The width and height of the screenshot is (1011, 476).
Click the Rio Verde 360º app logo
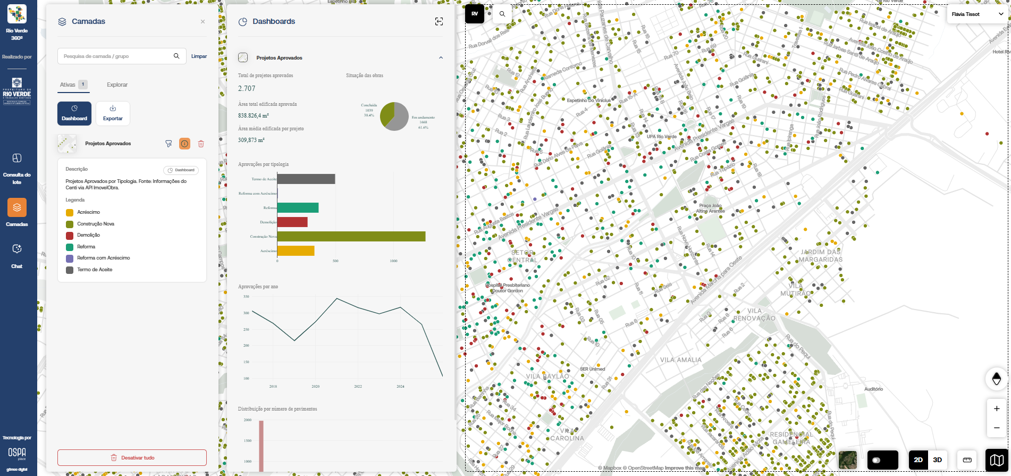tap(17, 14)
